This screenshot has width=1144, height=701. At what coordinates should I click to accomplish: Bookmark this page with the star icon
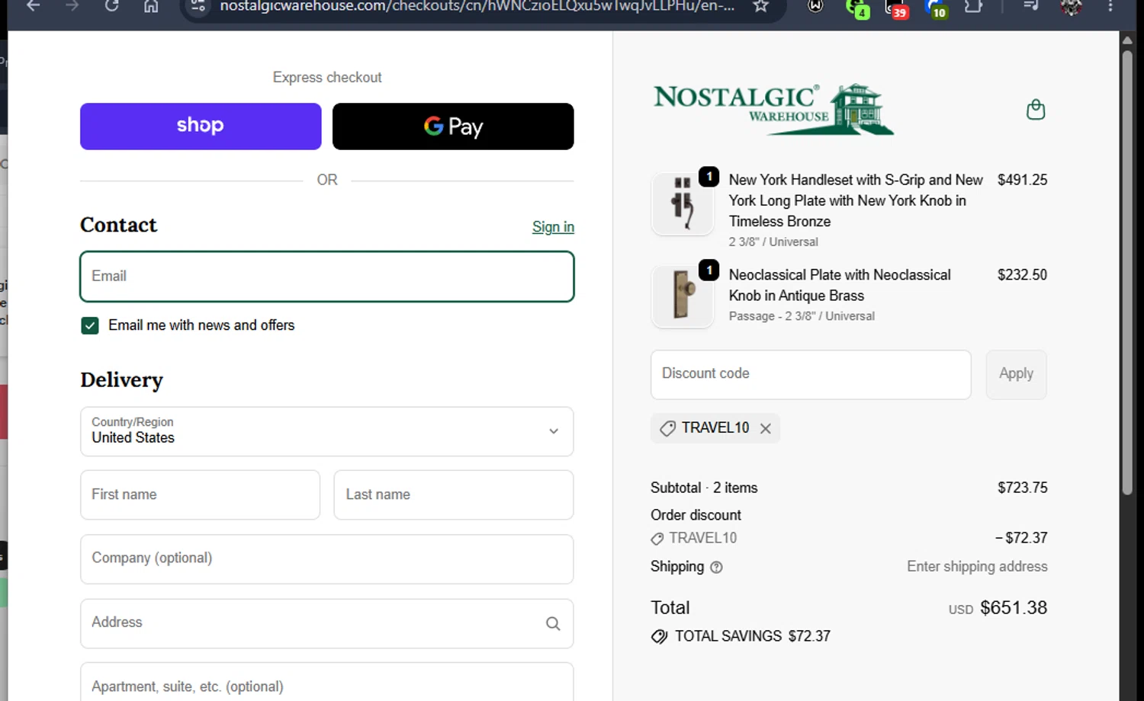tap(760, 6)
